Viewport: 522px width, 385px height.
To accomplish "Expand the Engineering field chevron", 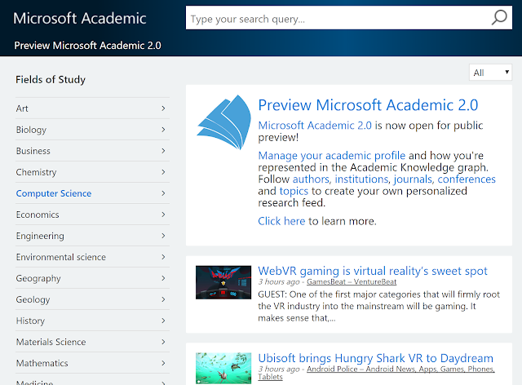I will click(163, 236).
